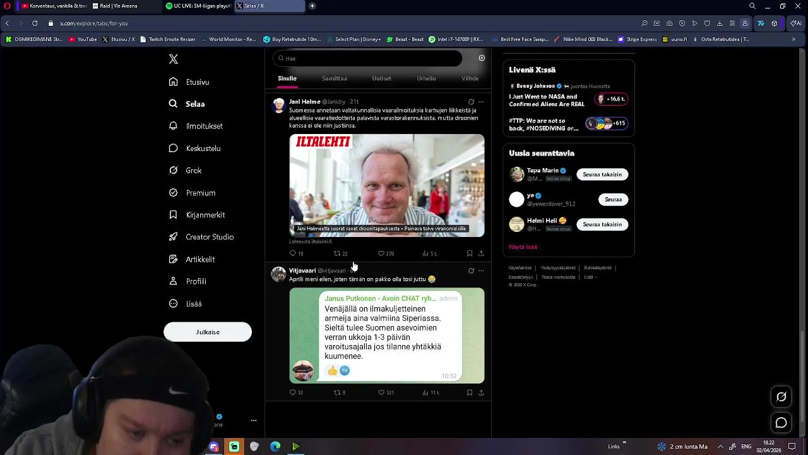Go to Etusivu in the sidebar
Viewport: 808px width, 455px height.
pyautogui.click(x=189, y=82)
